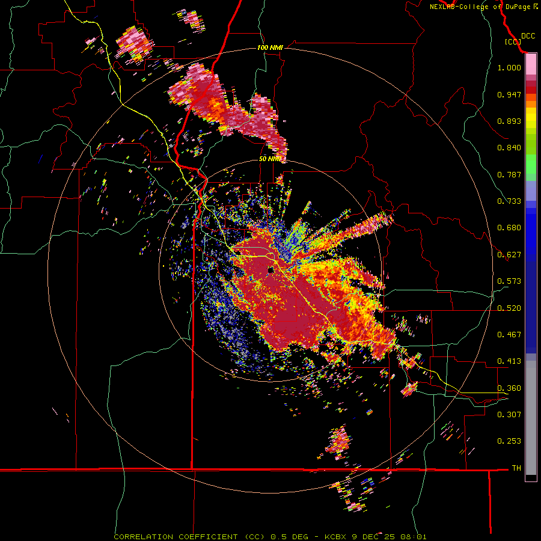Select the 0.253 legend value

pyautogui.click(x=509, y=441)
